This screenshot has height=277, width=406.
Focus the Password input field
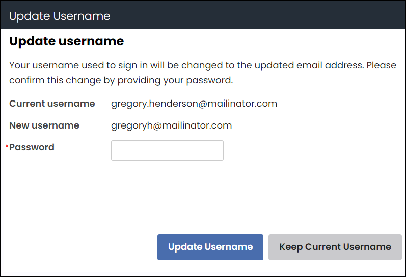[167, 150]
